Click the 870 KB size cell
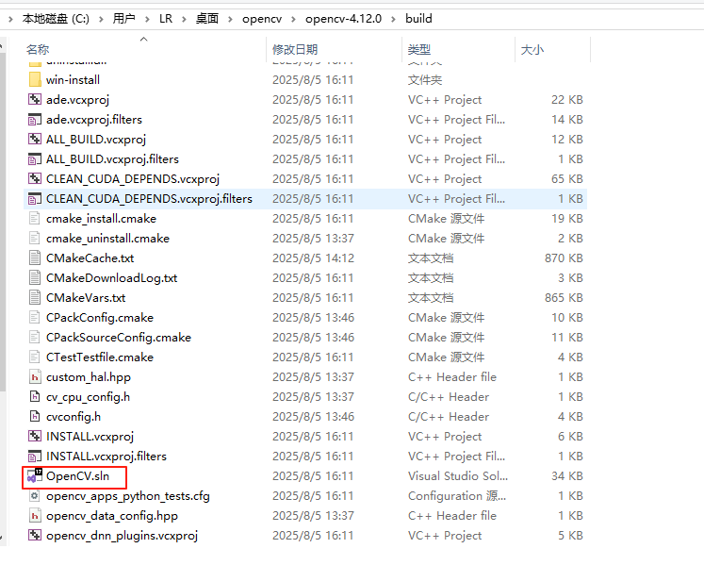Screen dimensions: 704x565 click(564, 258)
